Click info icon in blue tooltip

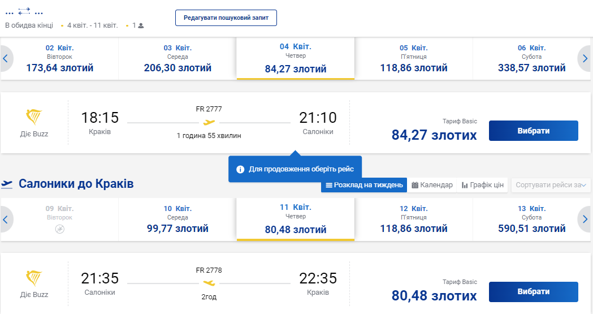tap(240, 169)
